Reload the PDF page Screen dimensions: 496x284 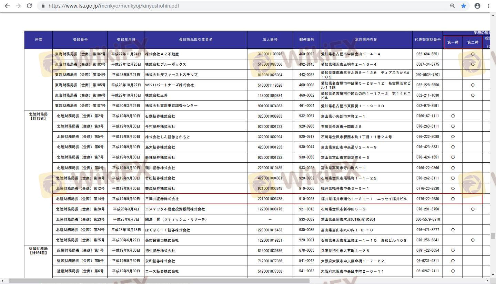[30, 6]
